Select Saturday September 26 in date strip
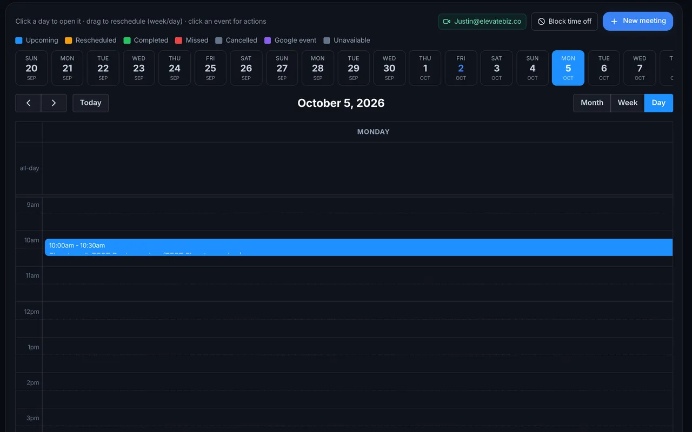The image size is (692, 432). tap(246, 68)
